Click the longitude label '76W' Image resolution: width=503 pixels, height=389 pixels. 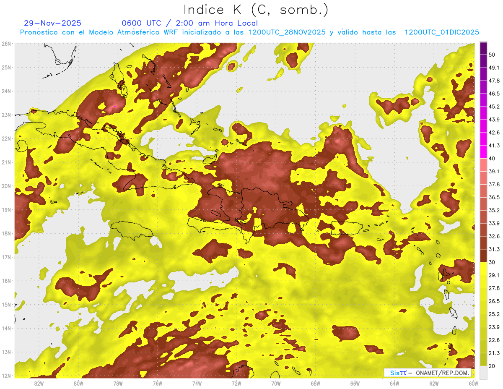point(157,383)
